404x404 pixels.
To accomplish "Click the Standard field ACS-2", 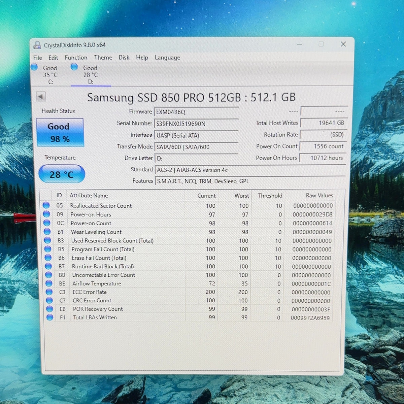I will pos(250,170).
